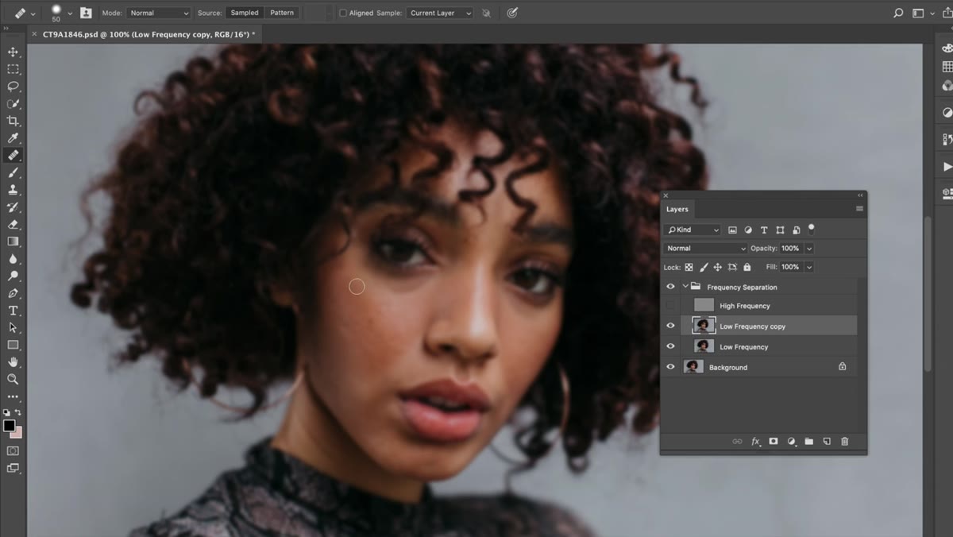The width and height of the screenshot is (953, 537).
Task: Create a new layer in Layers panel
Action: click(827, 441)
